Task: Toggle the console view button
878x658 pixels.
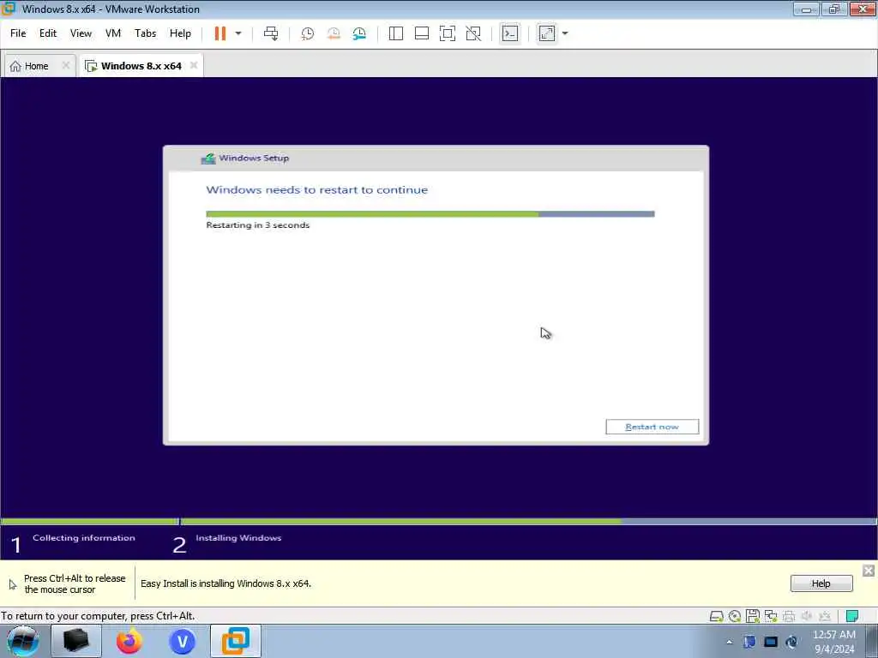Action: click(509, 33)
